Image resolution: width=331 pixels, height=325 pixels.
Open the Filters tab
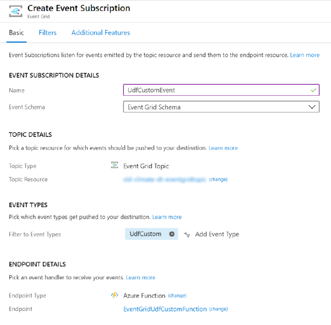pyautogui.click(x=48, y=33)
